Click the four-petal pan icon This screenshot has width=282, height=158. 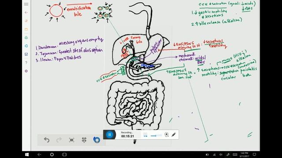[84, 140]
